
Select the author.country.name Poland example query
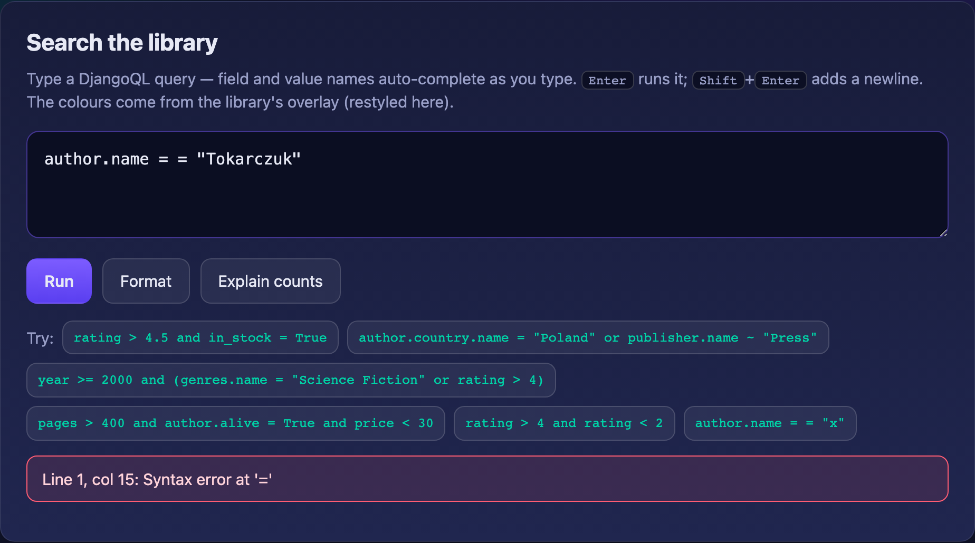pyautogui.click(x=588, y=337)
